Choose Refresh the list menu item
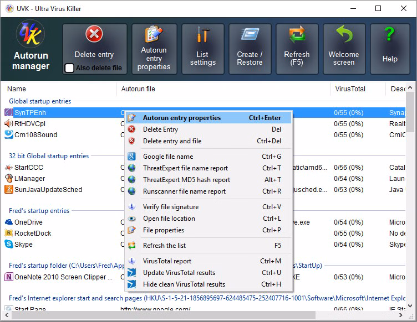Viewport: 417px width, 322px height. [208, 246]
